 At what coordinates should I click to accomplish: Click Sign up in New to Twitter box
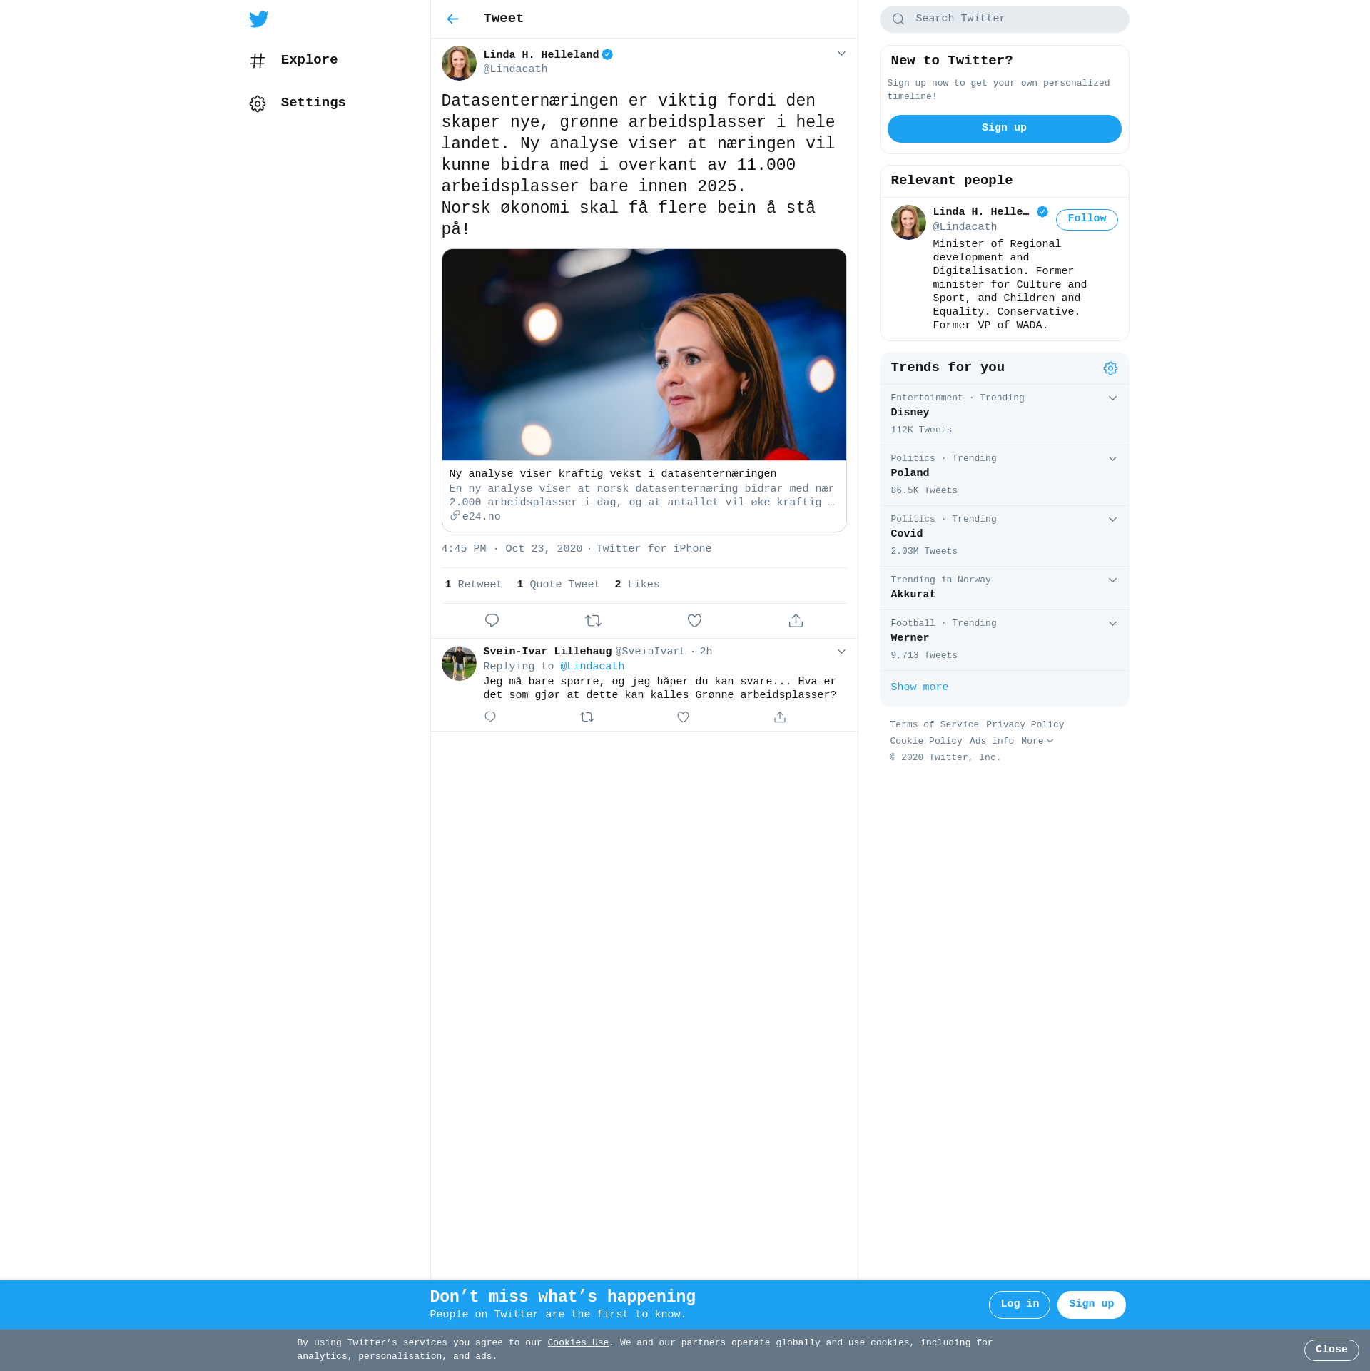point(1004,128)
